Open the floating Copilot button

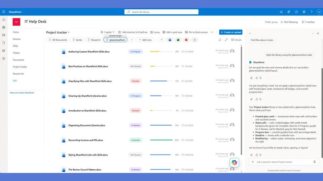(235, 163)
